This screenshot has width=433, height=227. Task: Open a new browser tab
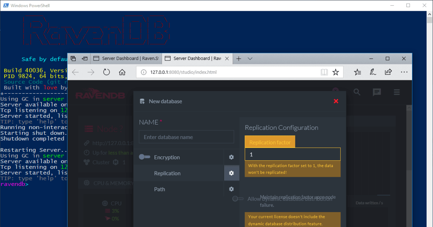239,58
